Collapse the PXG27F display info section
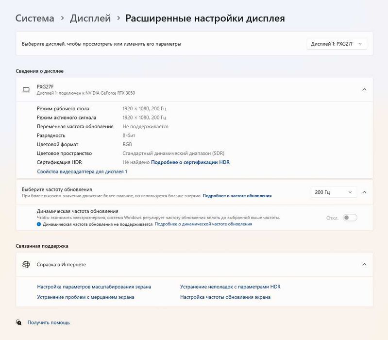The width and height of the screenshot is (388, 340). point(364,89)
